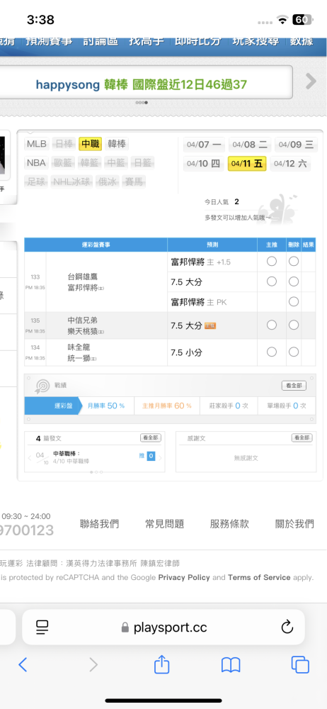
Task: Click the 戰績 target icon
Action: tap(42, 386)
